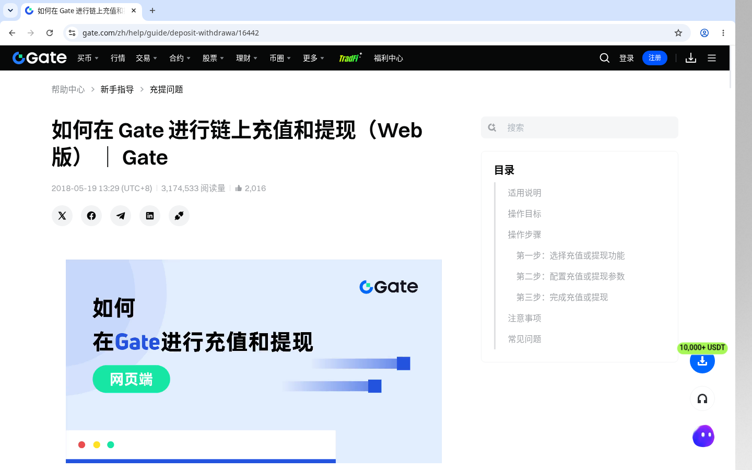
Task: Open the headset customer support icon
Action: [x=702, y=399]
